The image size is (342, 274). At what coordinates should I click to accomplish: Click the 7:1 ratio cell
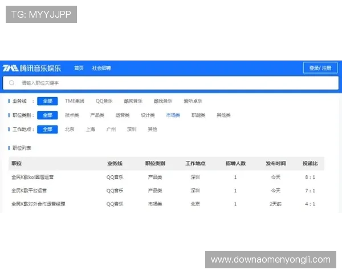tap(310, 191)
